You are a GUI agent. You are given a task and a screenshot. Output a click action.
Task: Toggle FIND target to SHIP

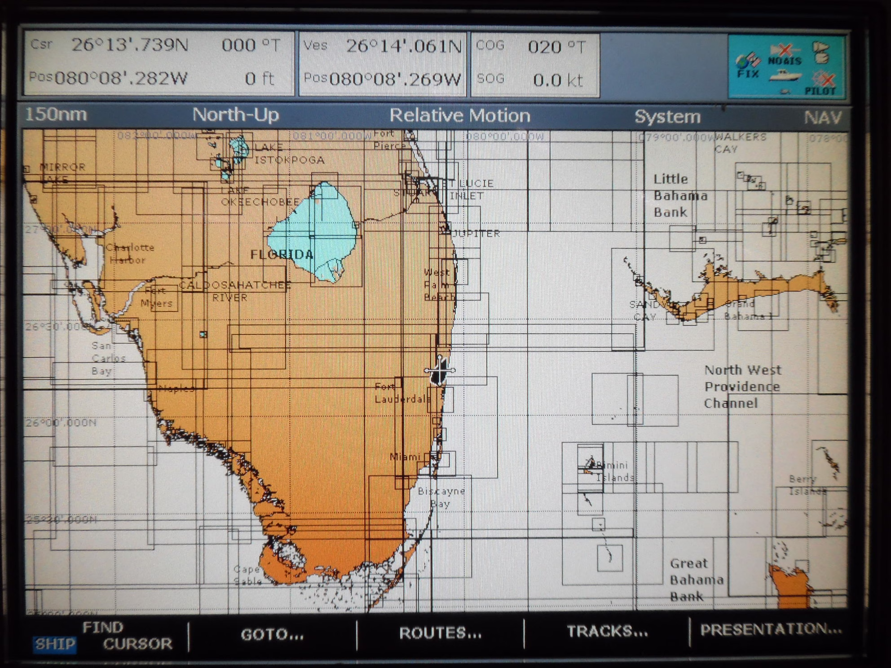(55, 644)
